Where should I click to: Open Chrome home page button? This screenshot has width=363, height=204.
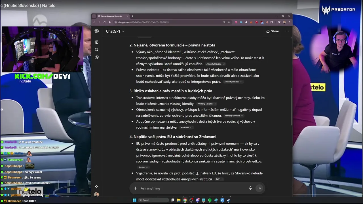click(x=109, y=22)
